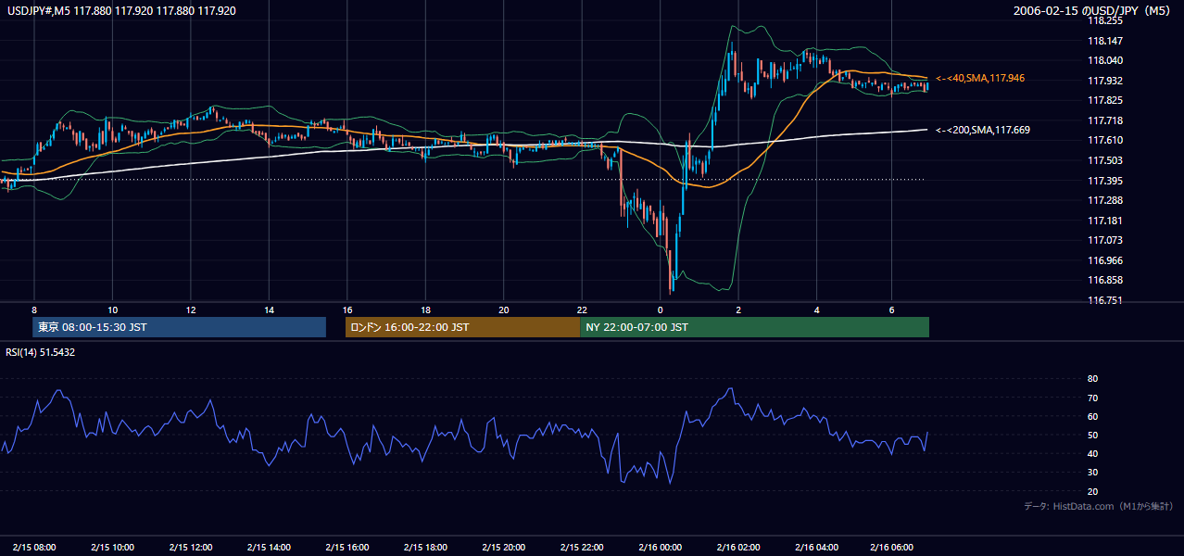
Task: Click hour tick 18 on price chart time axis
Action: coord(424,310)
